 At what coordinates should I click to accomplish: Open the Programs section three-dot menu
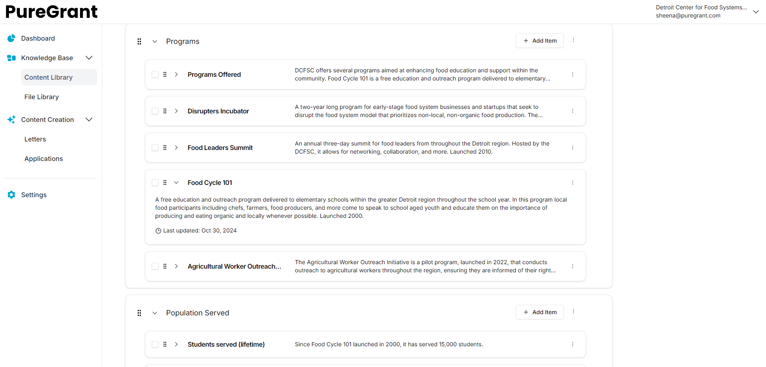573,40
